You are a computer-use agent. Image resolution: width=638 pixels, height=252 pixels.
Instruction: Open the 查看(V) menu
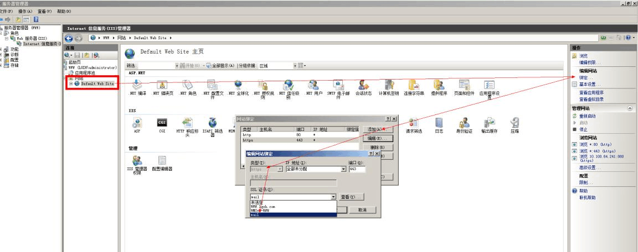tap(45, 11)
